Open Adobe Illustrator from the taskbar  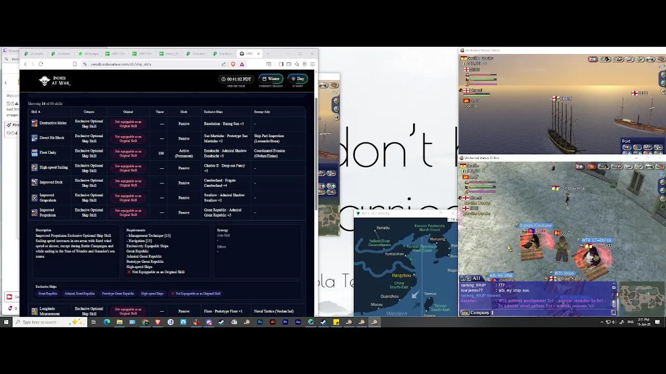pyautogui.click(x=273, y=322)
